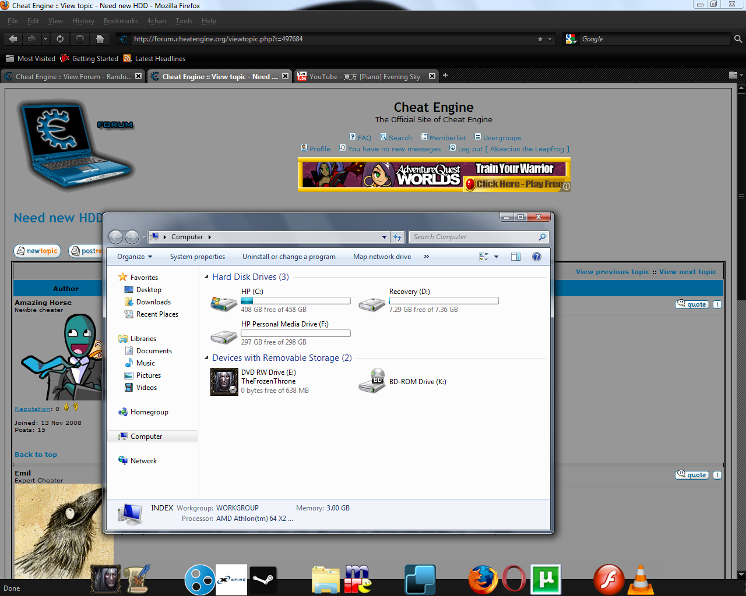
Task: Switch to the YouTube Evening Sky tab
Action: coord(364,76)
